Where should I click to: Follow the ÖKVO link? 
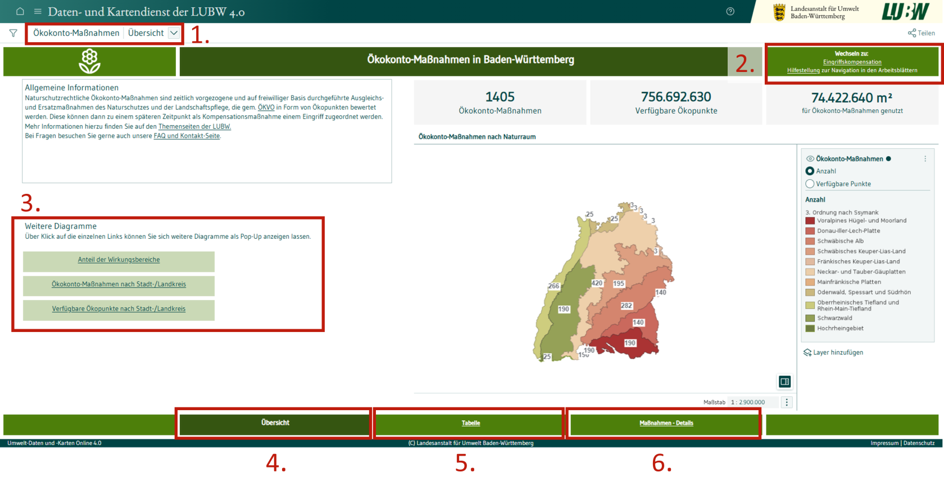tap(266, 107)
